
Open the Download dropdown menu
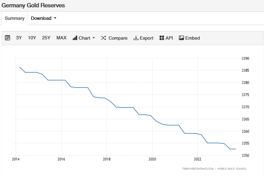coord(43,18)
